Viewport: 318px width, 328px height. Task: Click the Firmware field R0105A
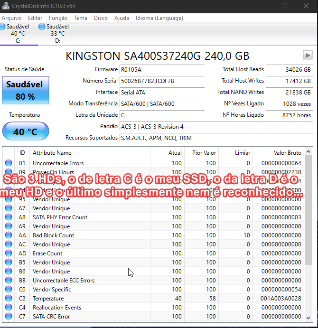(162, 69)
